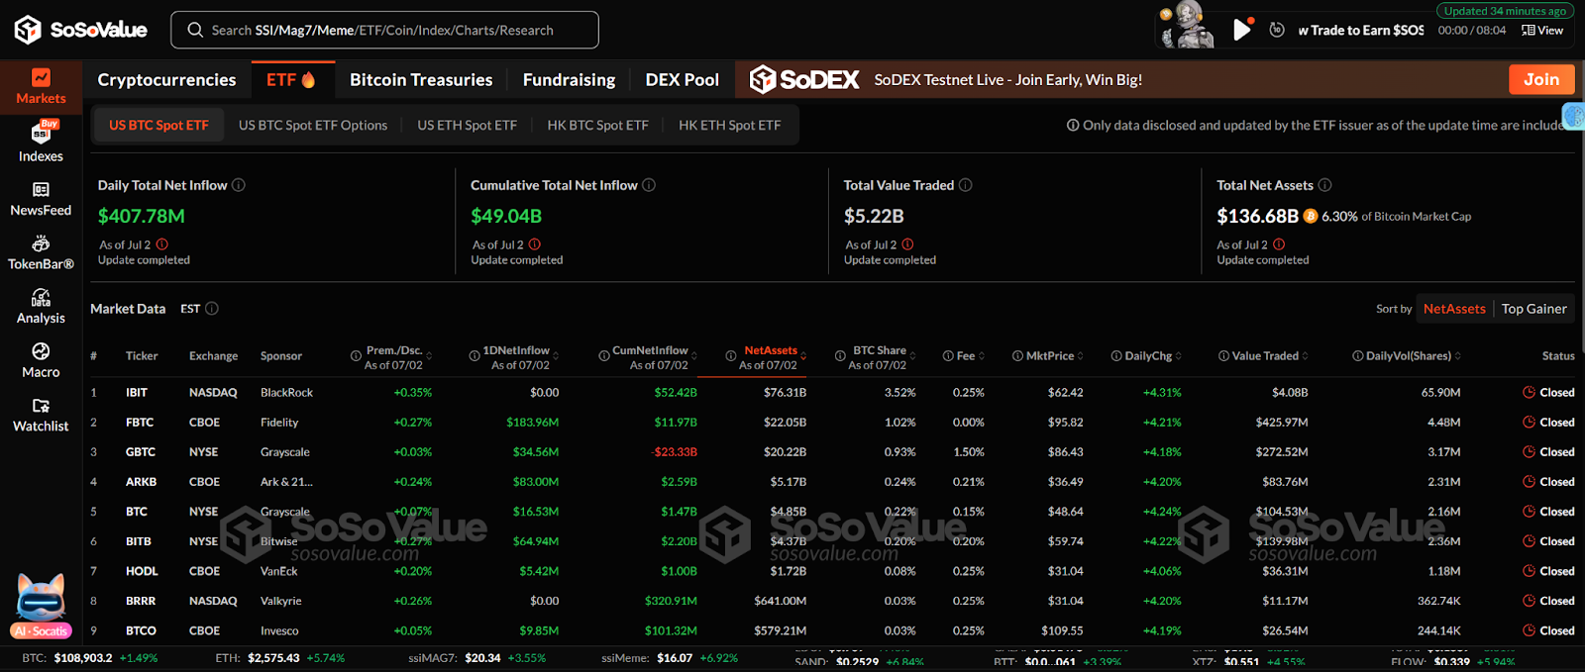Click clock status icon in GBTC row
Screen dimensions: 1585x672
coord(1530,451)
